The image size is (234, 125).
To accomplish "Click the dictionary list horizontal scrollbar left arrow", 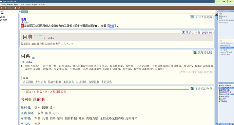I will pyautogui.click(x=219, y=124).
